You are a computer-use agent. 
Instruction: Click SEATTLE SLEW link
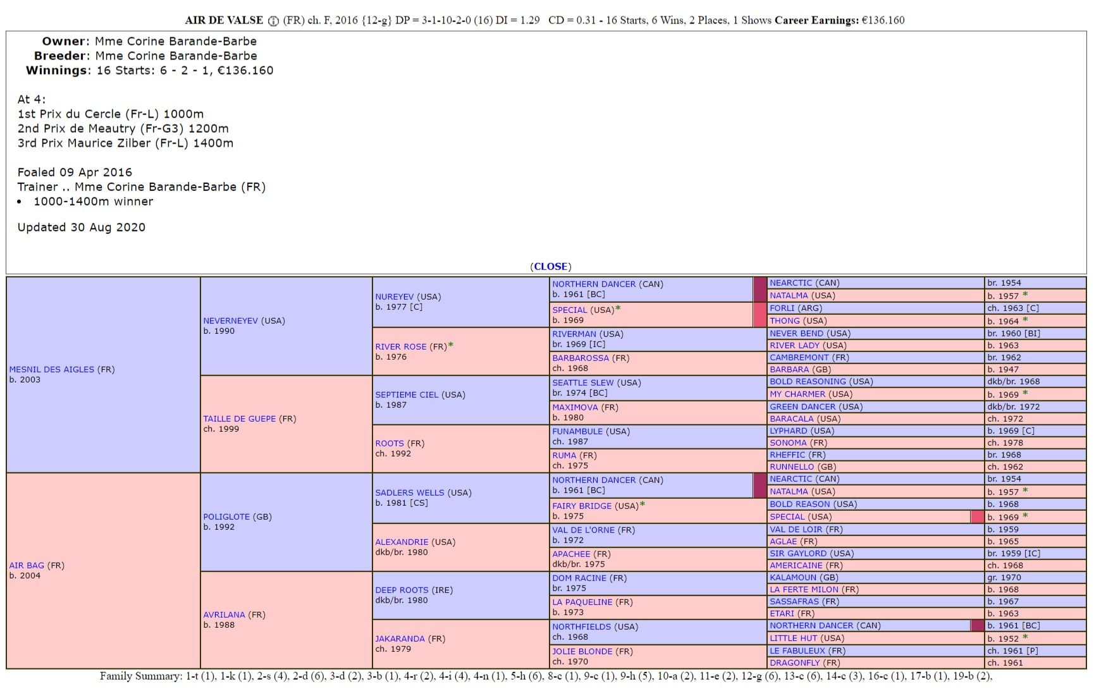(x=583, y=382)
